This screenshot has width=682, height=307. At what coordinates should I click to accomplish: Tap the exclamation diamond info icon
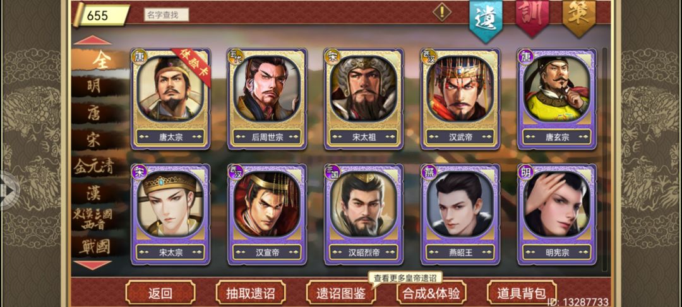[442, 12]
